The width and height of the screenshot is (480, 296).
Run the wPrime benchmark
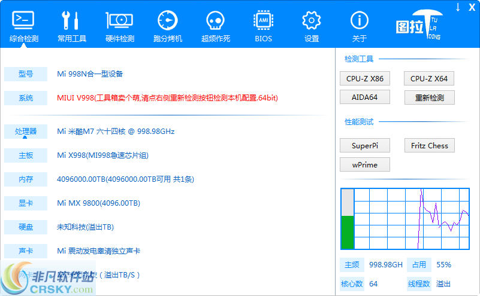click(365, 164)
